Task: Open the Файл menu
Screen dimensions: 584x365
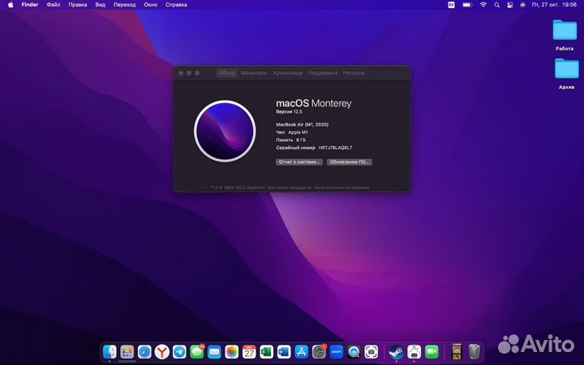Action: coord(54,5)
